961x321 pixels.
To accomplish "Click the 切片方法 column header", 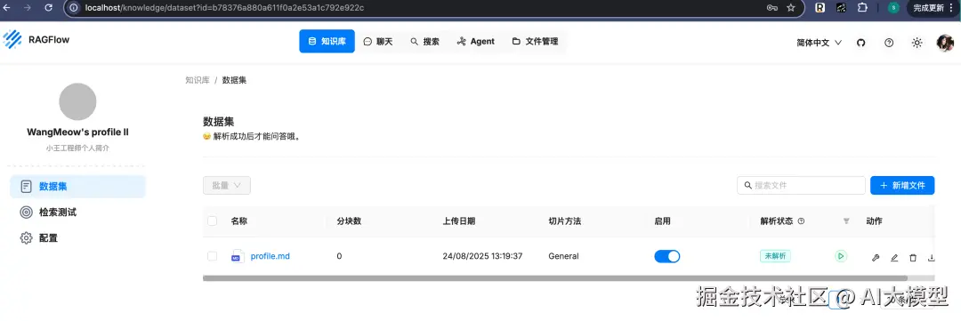I will click(x=564, y=221).
